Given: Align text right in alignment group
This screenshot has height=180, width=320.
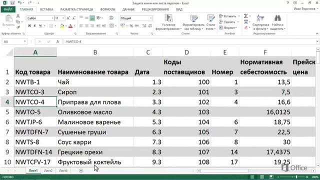Looking at the screenshot, I should click(x=92, y=26).
